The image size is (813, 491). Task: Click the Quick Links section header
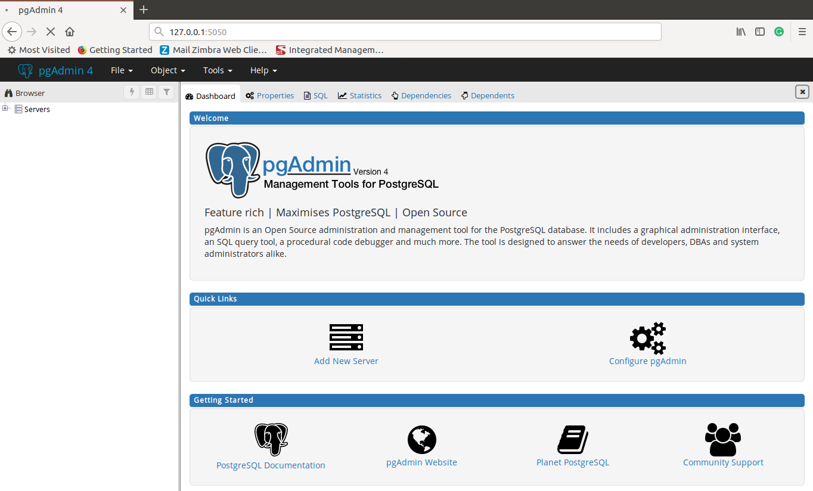pos(497,299)
